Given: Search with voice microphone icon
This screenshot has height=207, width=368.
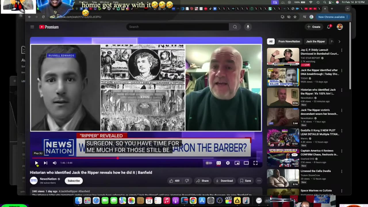Looking at the screenshot, I should click(x=248, y=27).
